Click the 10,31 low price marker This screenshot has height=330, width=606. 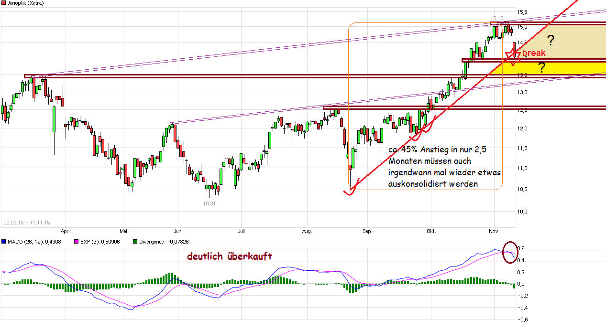pyautogui.click(x=209, y=203)
